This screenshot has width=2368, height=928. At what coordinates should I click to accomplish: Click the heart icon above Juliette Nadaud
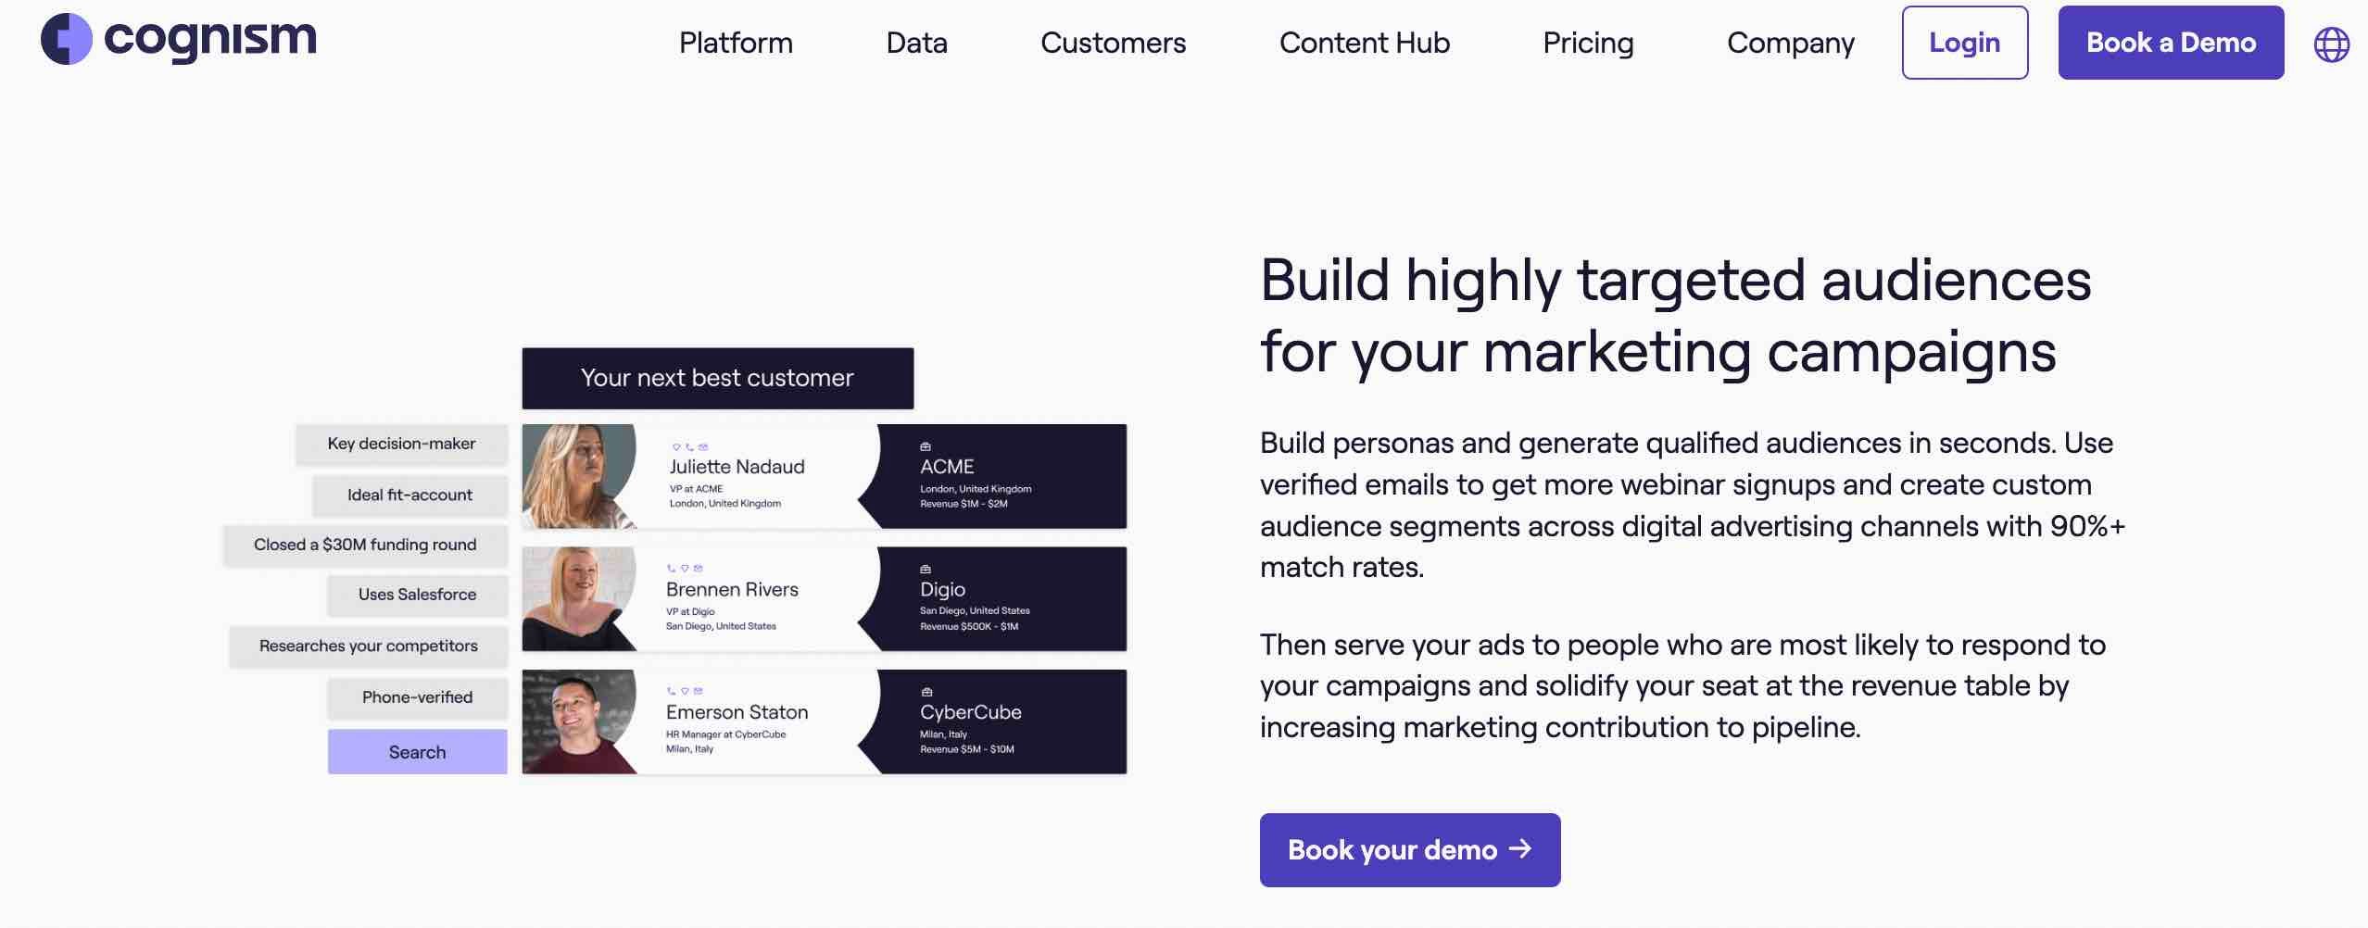(675, 447)
